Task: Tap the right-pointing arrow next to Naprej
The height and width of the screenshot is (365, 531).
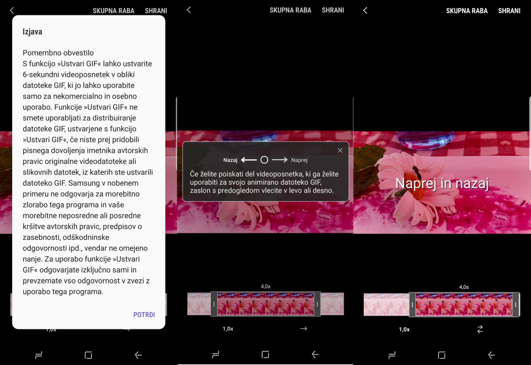Action: (x=280, y=160)
